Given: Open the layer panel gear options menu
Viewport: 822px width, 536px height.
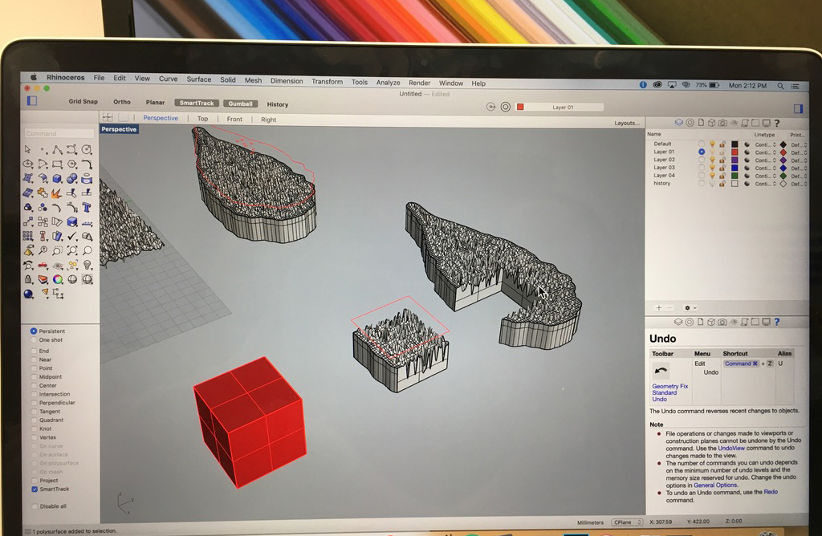Looking at the screenshot, I should coord(690,308).
